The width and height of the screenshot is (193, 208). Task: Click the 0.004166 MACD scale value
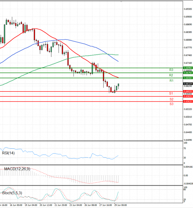click(188, 167)
